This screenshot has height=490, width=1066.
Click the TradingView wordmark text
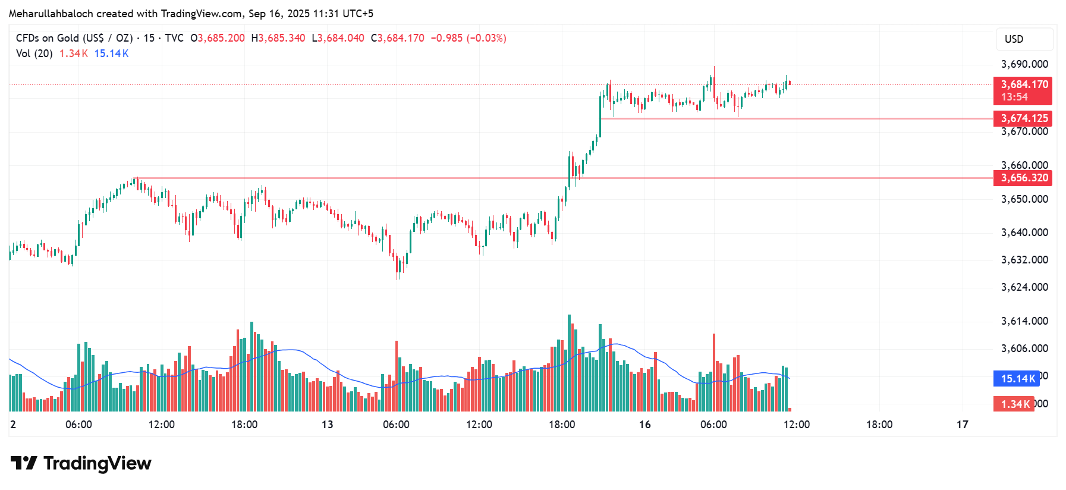coord(98,463)
